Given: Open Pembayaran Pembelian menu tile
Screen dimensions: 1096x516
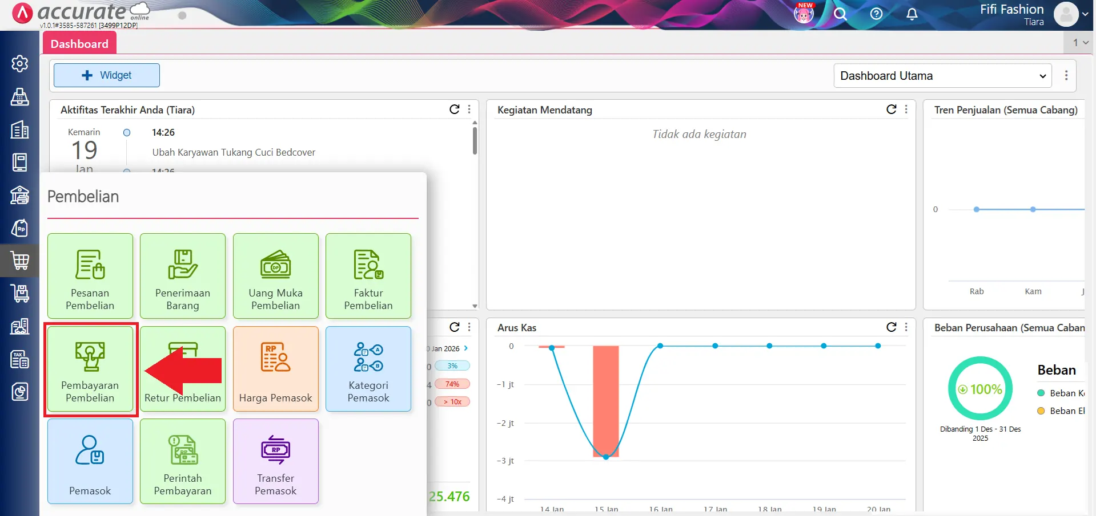Looking at the screenshot, I should (x=90, y=369).
